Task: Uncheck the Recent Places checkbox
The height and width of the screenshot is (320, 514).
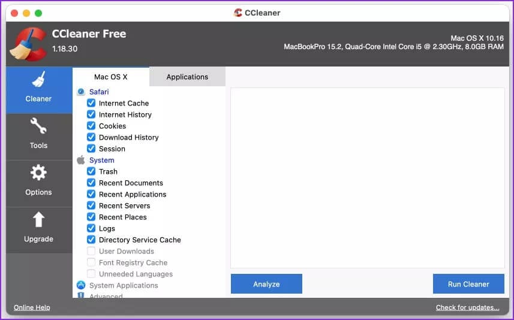Action: pos(91,217)
